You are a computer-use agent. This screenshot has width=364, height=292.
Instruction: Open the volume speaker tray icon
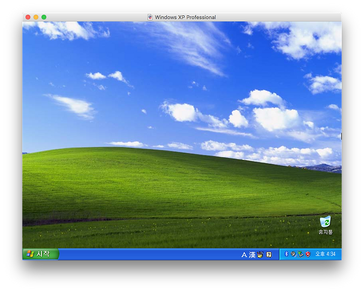click(x=293, y=254)
